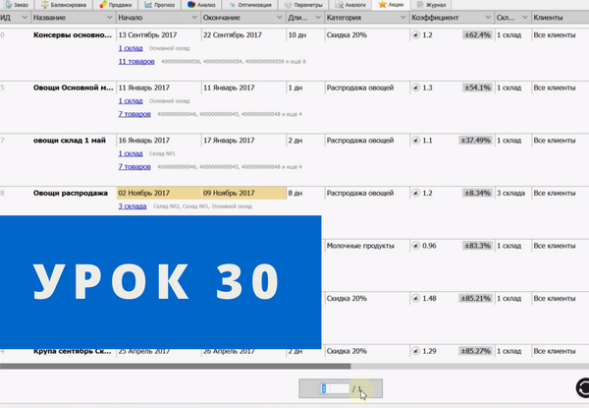Select the Акции tab

click(391, 5)
